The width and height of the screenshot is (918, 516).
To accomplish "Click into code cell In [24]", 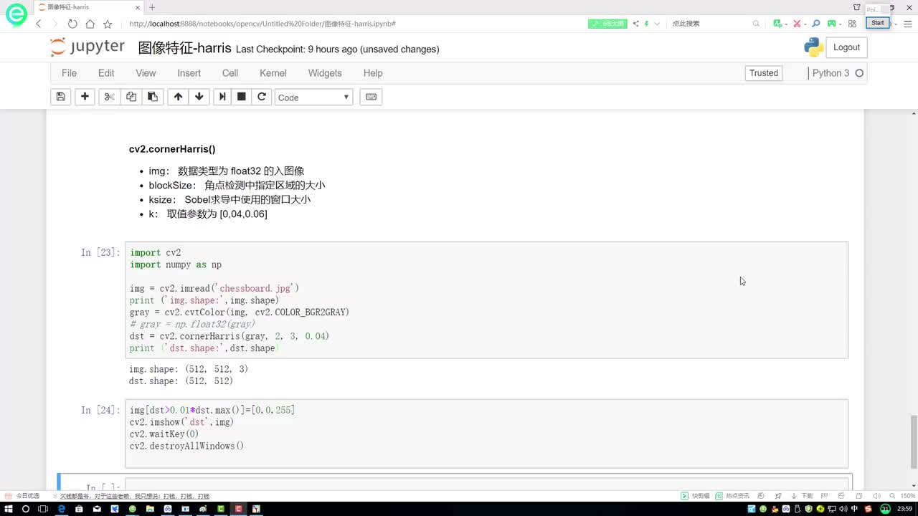I will tap(486, 434).
